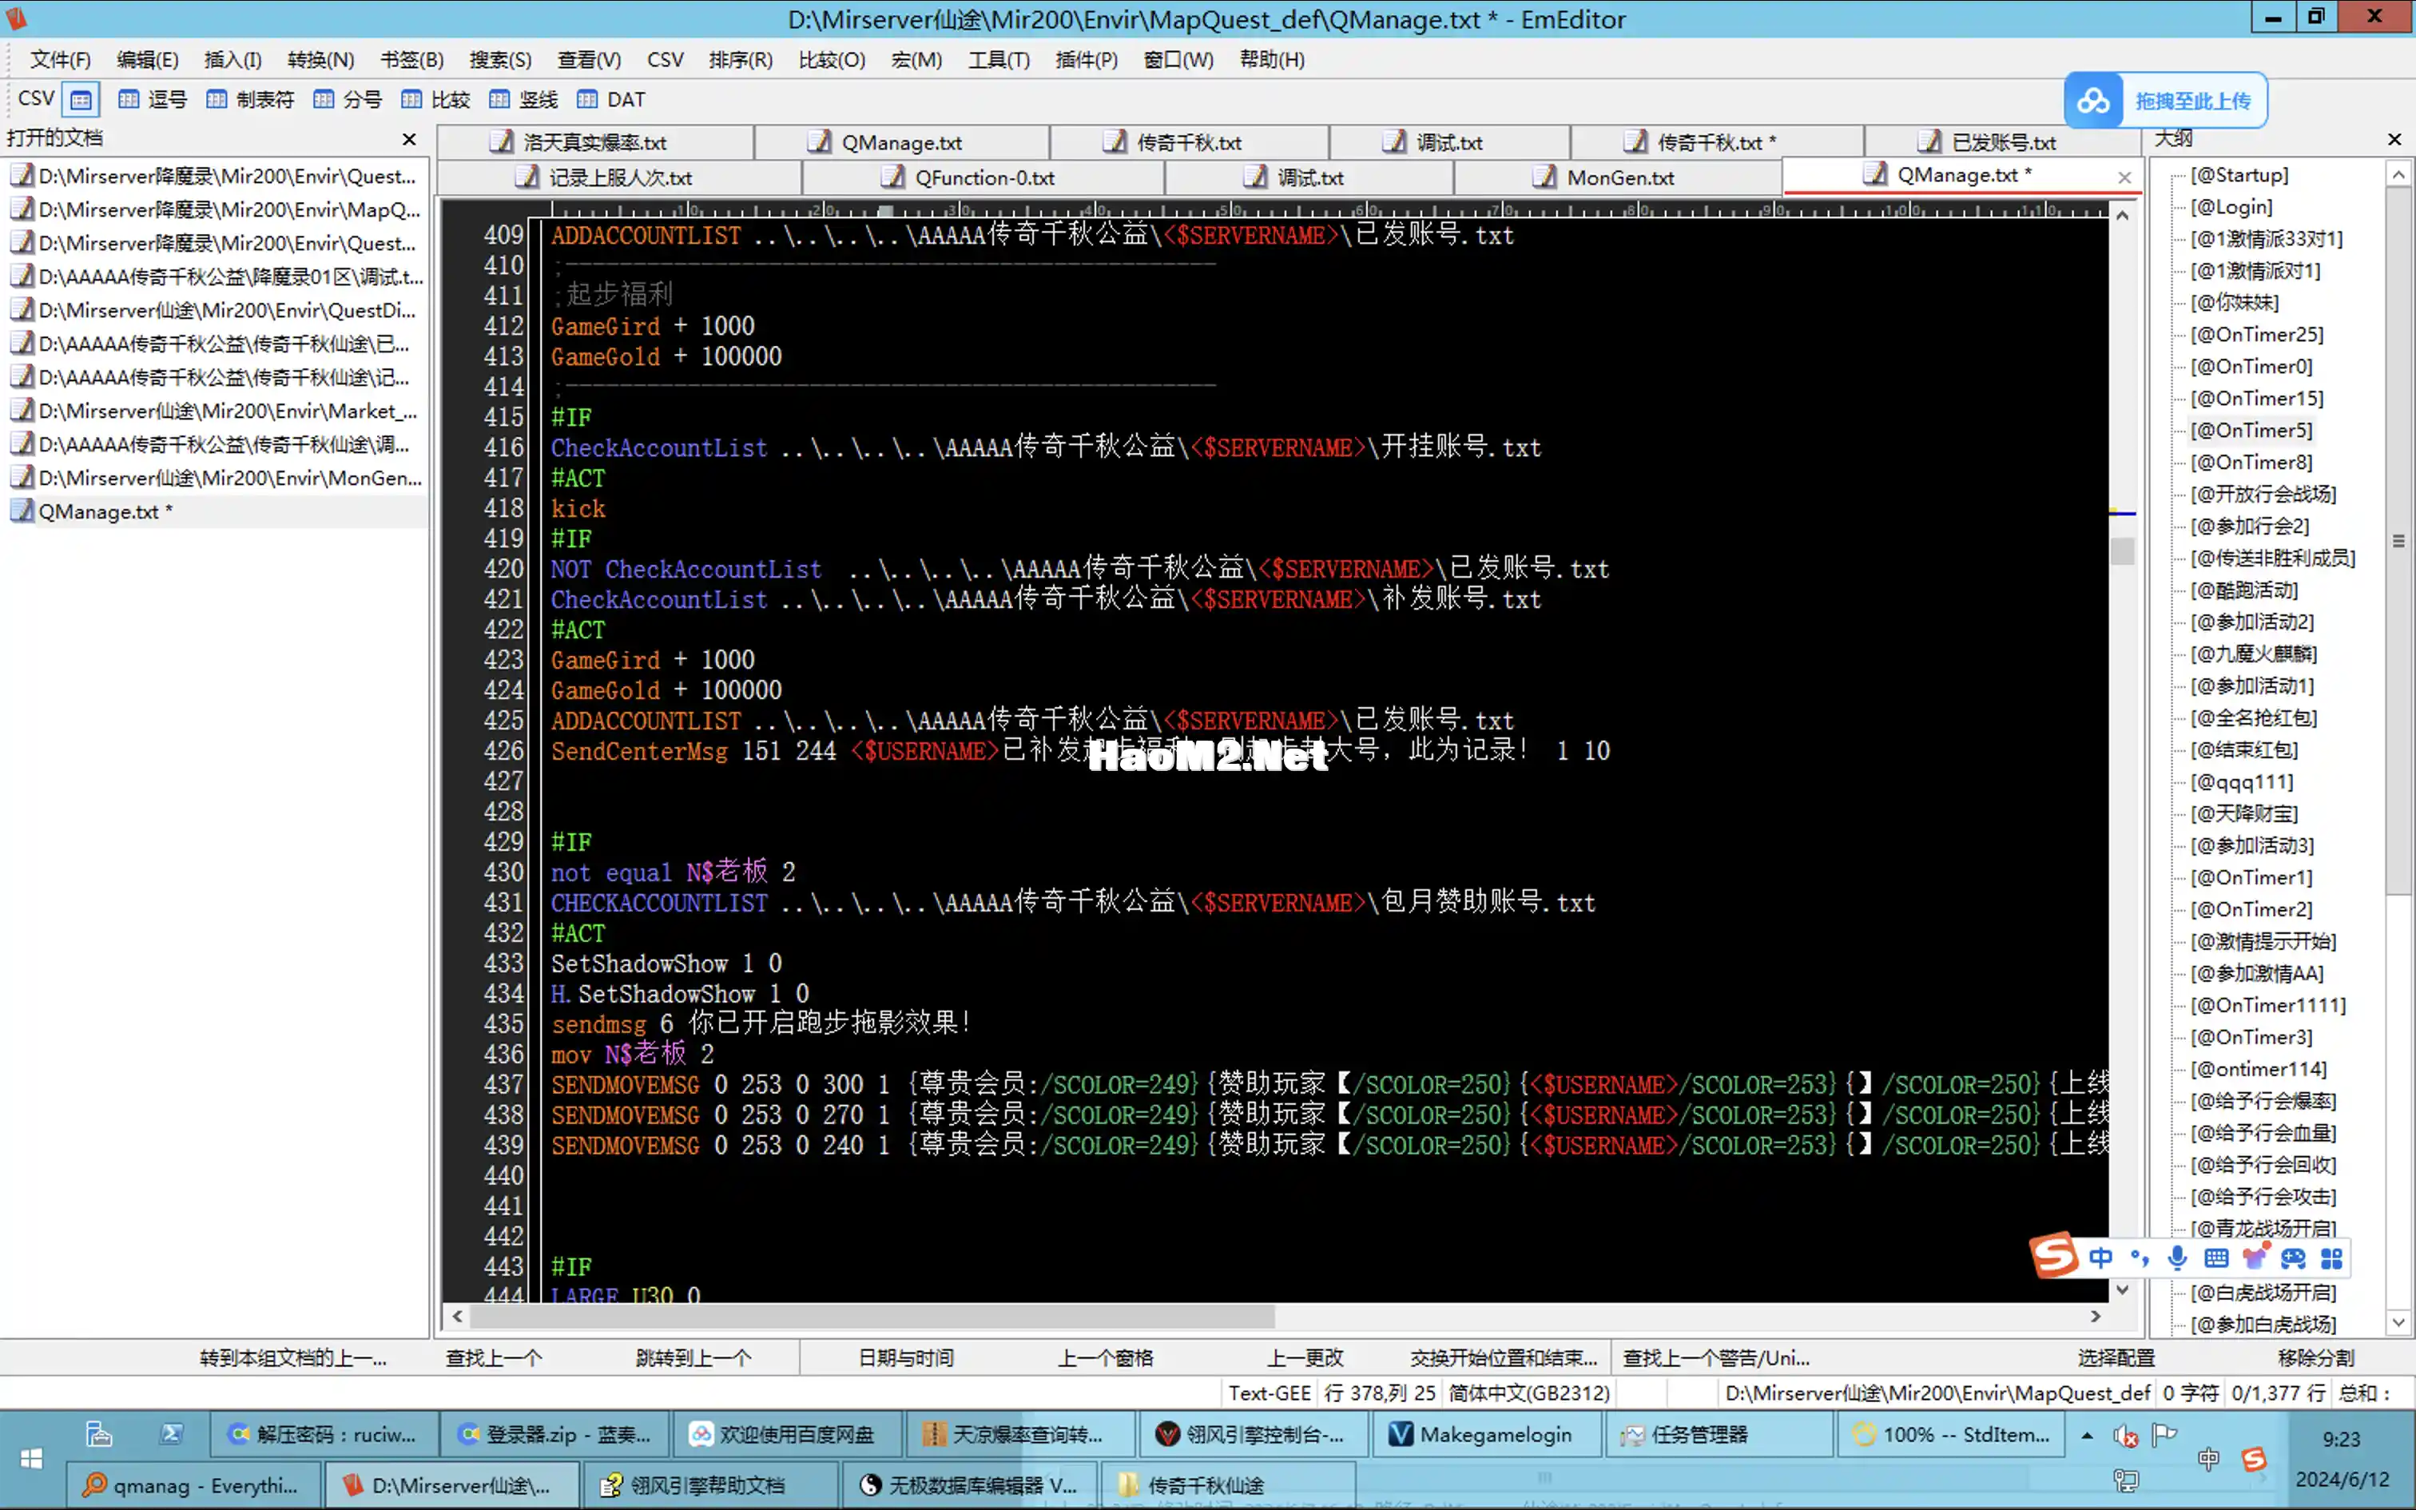Click 日期与时间 function key button
Viewport: 2416px width, 1510px height.
pyautogui.click(x=905, y=1358)
